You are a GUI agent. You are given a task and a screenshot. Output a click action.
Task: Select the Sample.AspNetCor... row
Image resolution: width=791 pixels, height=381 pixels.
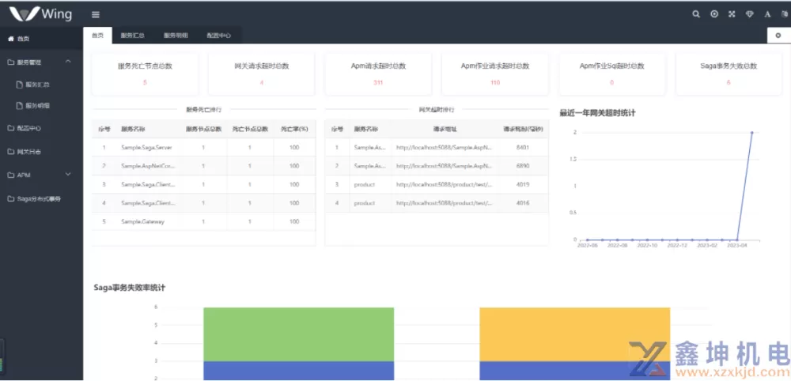pos(204,166)
